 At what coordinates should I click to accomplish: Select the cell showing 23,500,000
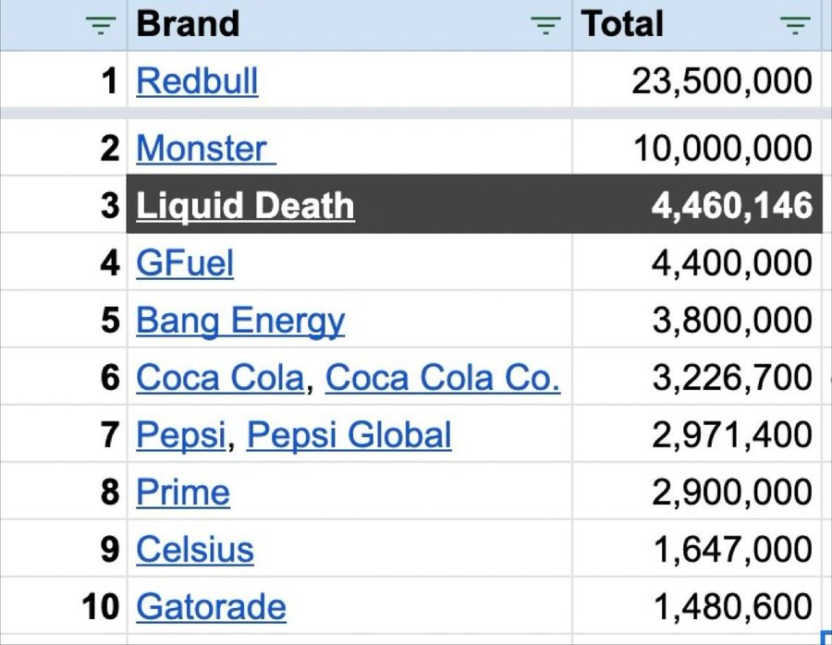pyautogui.click(x=697, y=79)
